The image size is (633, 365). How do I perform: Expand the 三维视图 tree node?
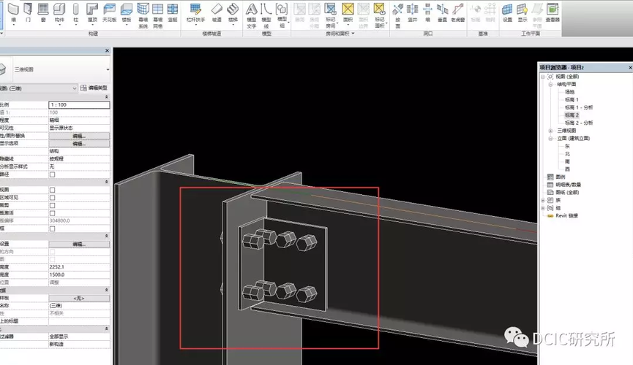pyautogui.click(x=550, y=131)
